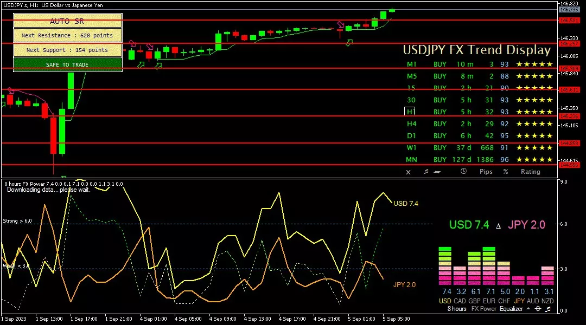586x325 pixels.
Task: Click the red 144.858 level price label
Action: pos(569,144)
